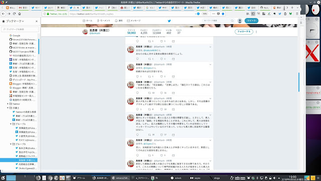Click the bookmarks sidebar scrollbar thumb
This screenshot has height=181, width=321.
click(x=39, y=47)
